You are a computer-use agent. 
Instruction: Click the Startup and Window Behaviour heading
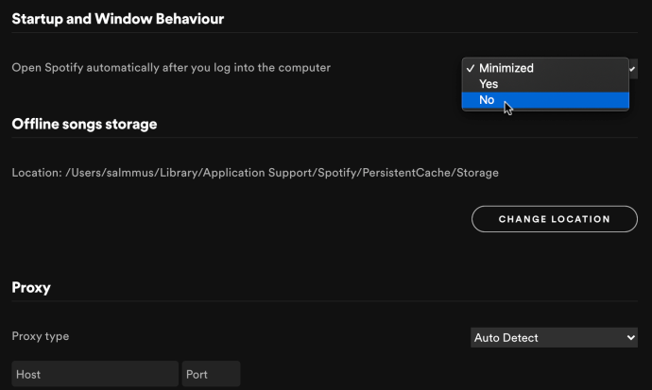[118, 19]
